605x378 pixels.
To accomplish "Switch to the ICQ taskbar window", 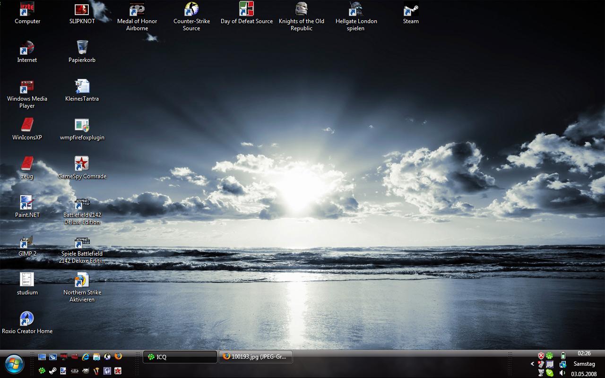I will click(180, 357).
